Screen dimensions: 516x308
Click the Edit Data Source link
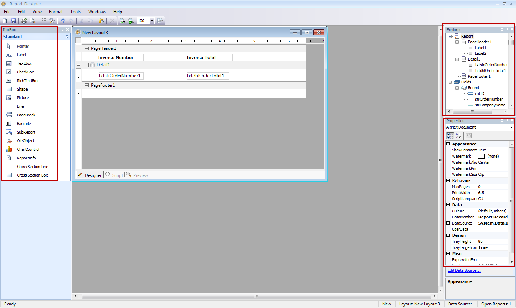(x=464, y=270)
